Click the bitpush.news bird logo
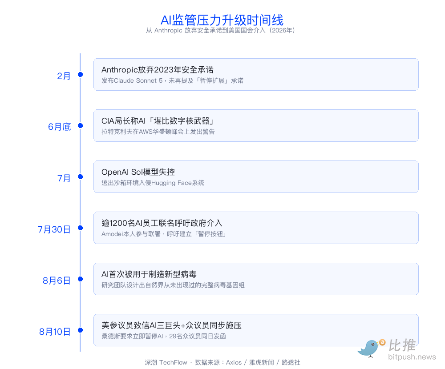445x369 pixels. (371, 348)
